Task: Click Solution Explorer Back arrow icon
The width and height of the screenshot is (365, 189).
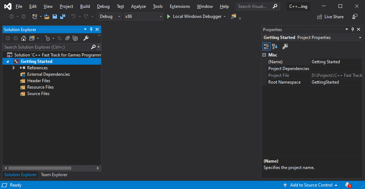Action: point(8,38)
